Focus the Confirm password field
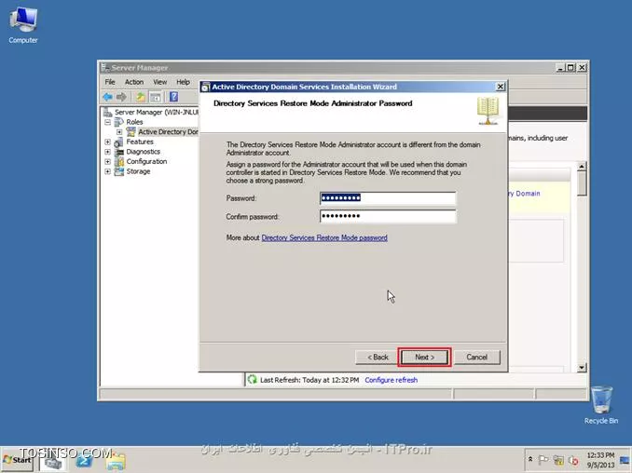 pos(388,216)
